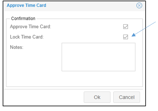Click inside the Notes text area

tap(98, 57)
